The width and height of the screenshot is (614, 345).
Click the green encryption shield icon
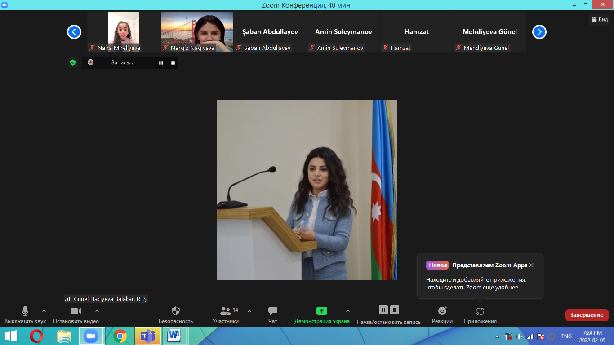pos(73,62)
